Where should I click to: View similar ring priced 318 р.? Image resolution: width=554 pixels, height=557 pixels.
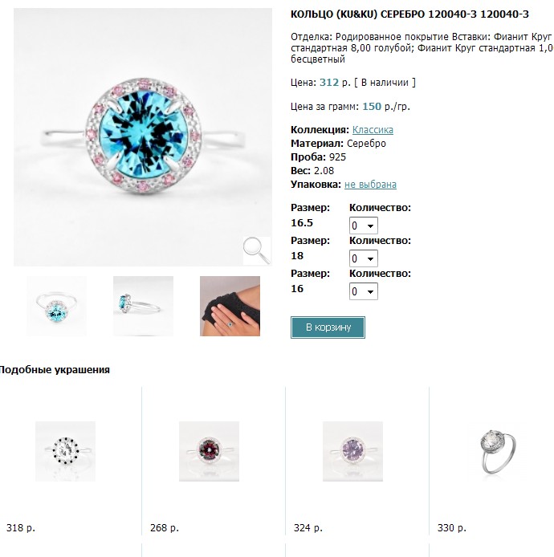(x=65, y=451)
